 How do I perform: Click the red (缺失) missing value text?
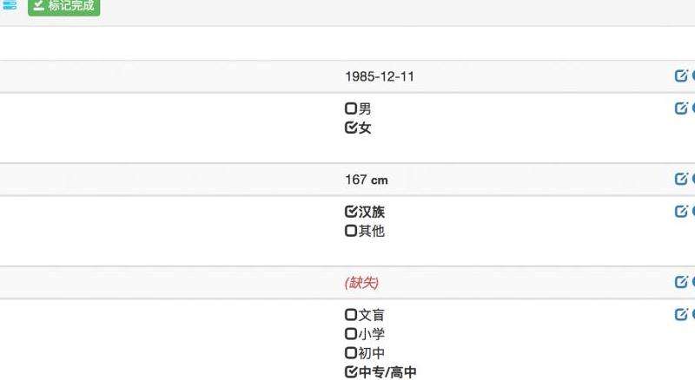pyautogui.click(x=361, y=282)
